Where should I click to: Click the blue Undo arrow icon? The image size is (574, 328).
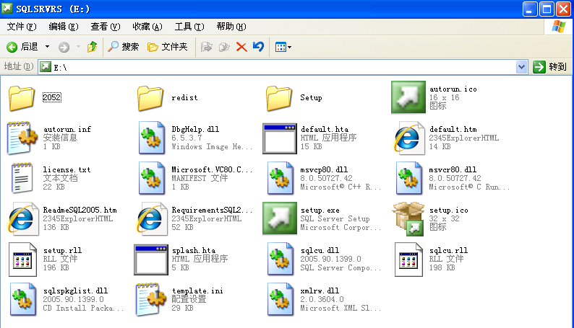click(x=259, y=47)
